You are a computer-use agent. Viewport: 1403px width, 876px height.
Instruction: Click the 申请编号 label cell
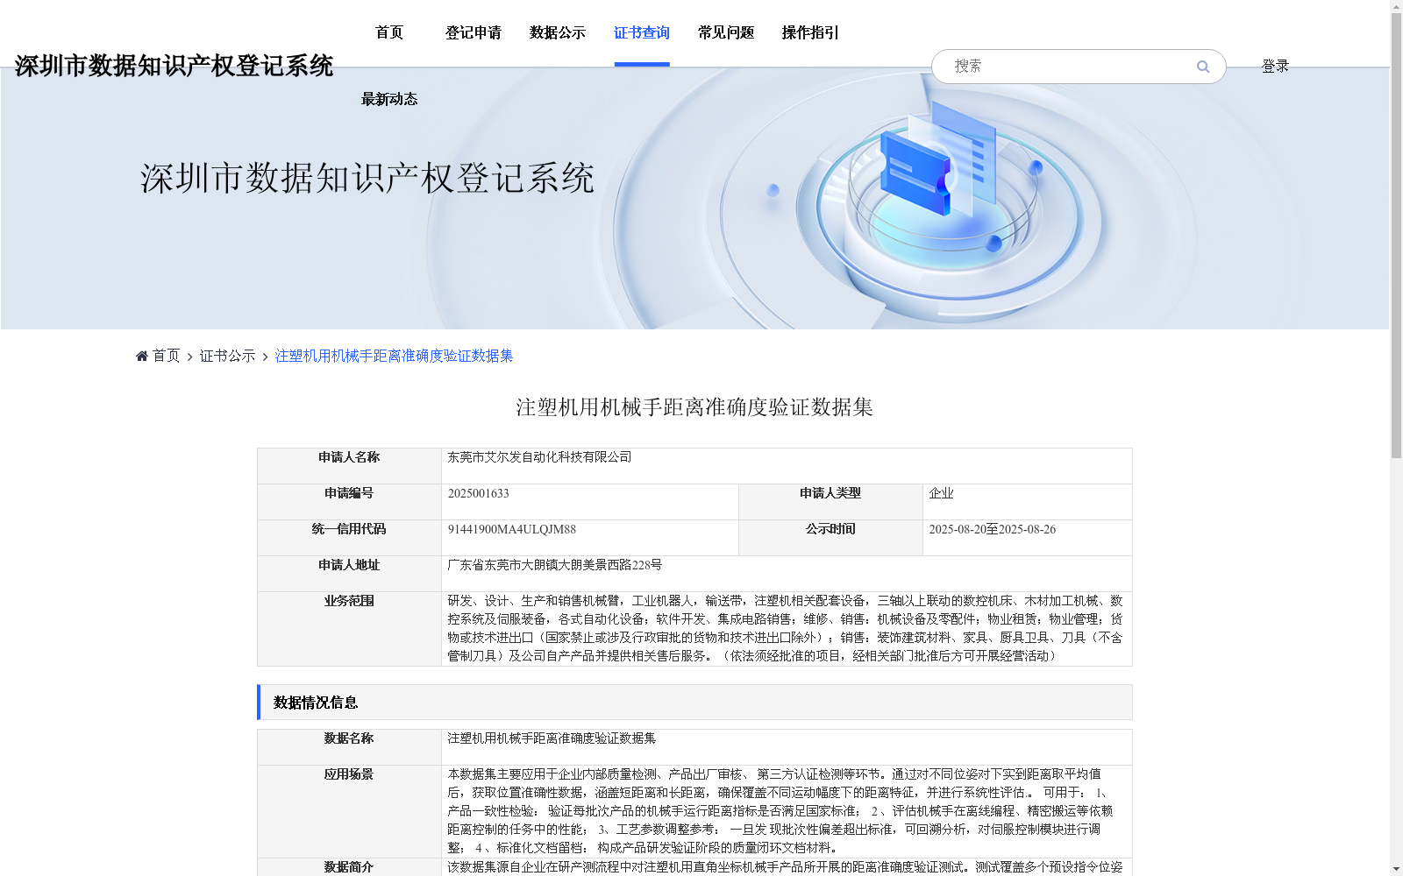pos(349,502)
